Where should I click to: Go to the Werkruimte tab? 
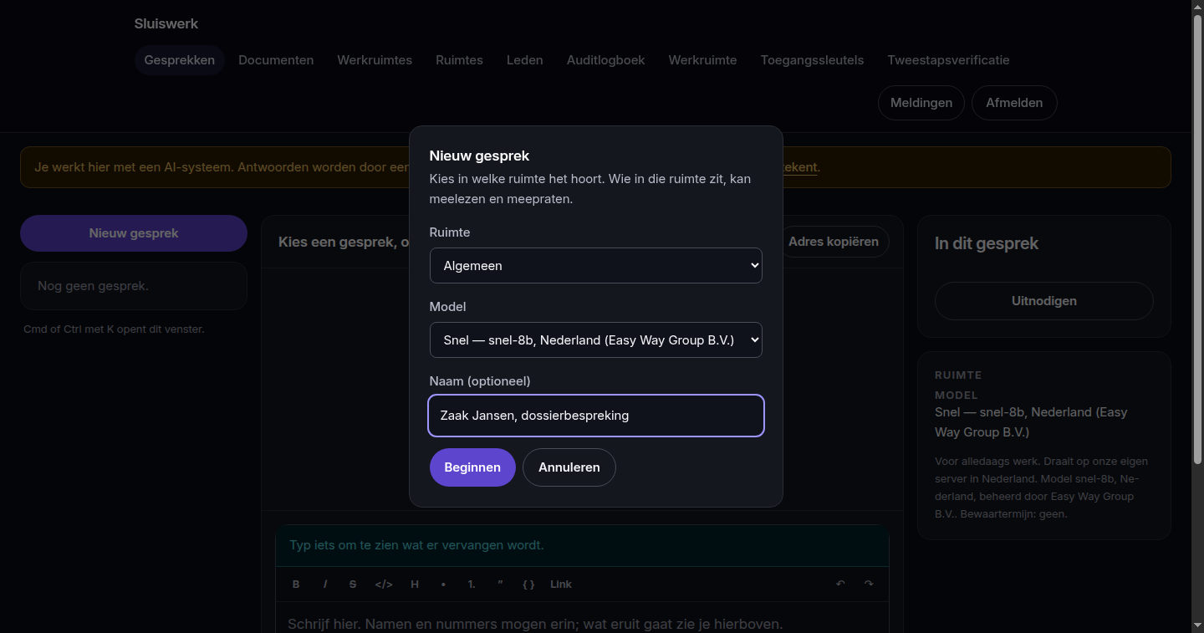coord(702,60)
